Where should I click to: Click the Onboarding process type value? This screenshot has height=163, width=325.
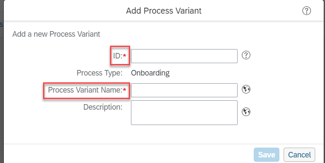[150, 73]
